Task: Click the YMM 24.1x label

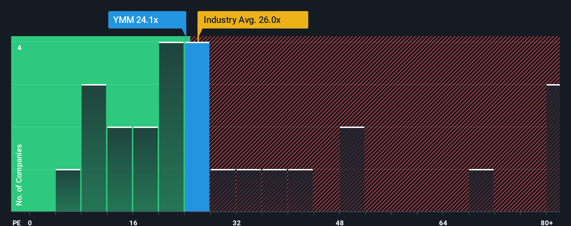Action: [x=147, y=20]
